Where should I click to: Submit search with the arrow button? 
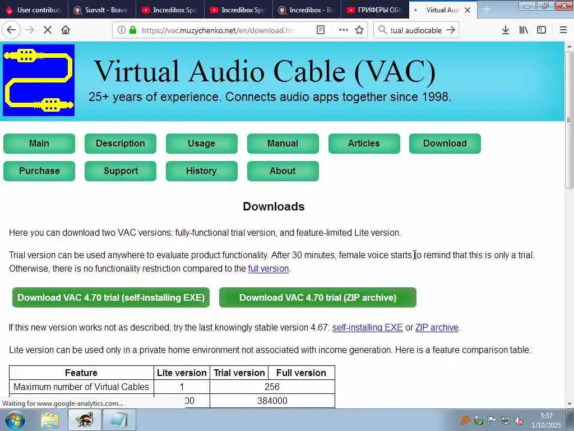pyautogui.click(x=451, y=30)
